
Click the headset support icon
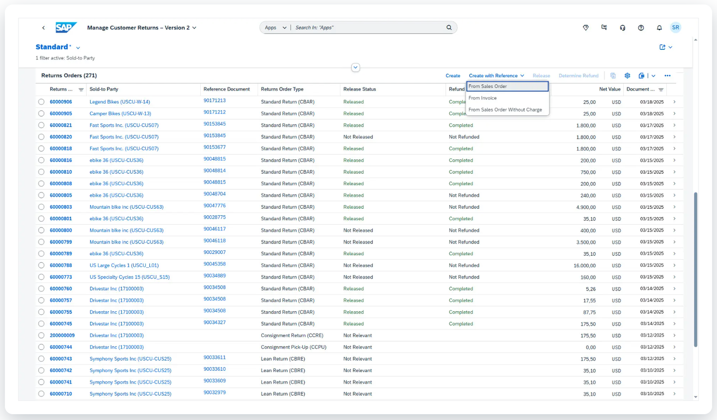(x=622, y=28)
